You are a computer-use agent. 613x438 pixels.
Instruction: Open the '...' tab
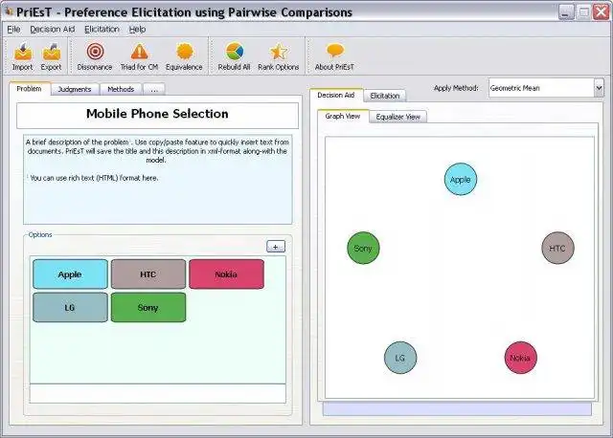pos(154,89)
